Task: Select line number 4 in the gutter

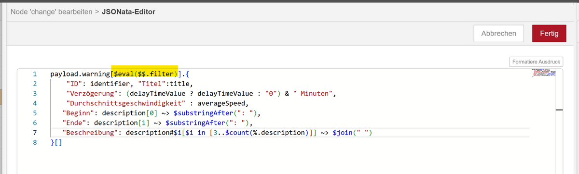Action: 35,103
